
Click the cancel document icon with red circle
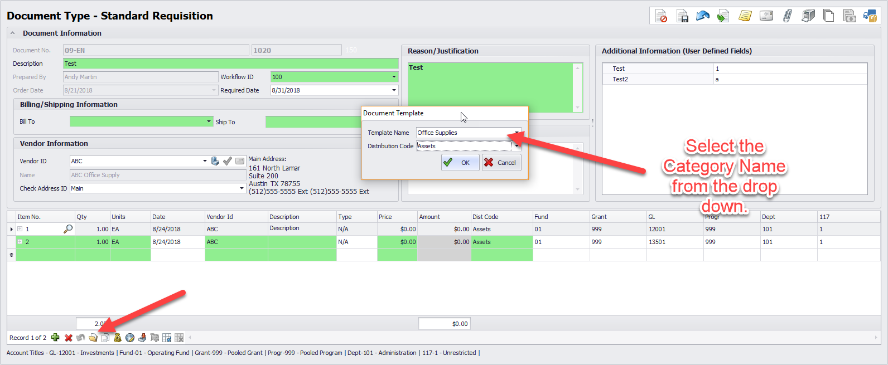point(661,16)
